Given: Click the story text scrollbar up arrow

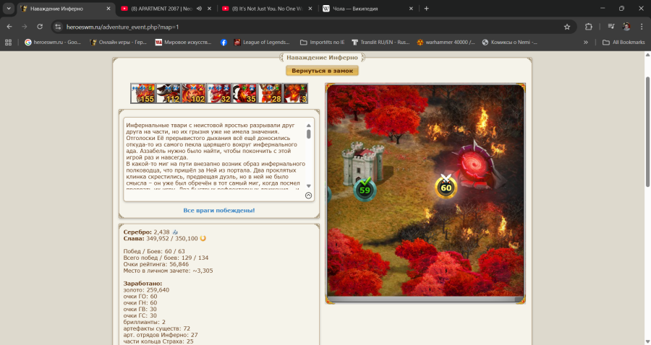Looking at the screenshot, I should click(x=308, y=126).
